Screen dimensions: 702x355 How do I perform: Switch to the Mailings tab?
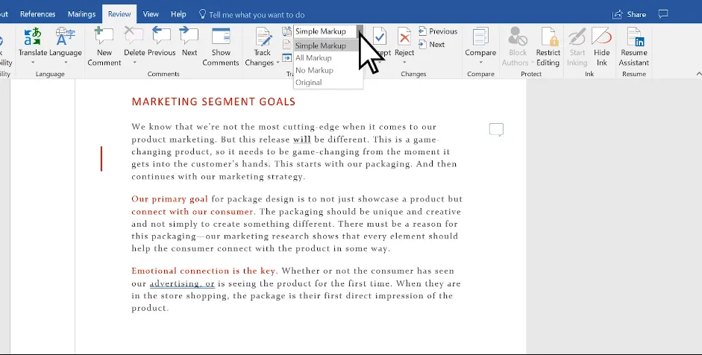(81, 14)
